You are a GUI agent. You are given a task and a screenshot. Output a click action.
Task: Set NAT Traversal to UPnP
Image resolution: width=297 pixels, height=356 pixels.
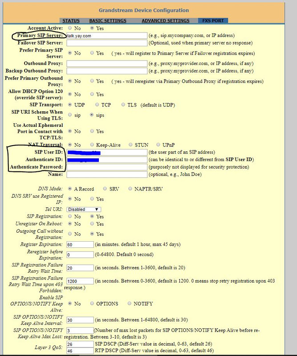click(x=158, y=145)
